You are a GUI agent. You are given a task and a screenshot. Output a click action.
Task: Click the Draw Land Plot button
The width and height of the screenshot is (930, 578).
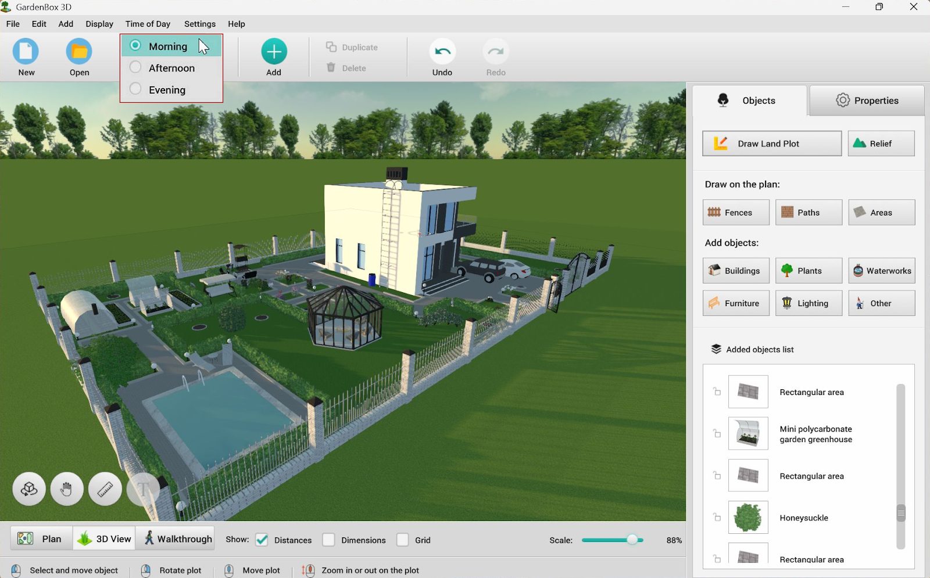tap(771, 143)
